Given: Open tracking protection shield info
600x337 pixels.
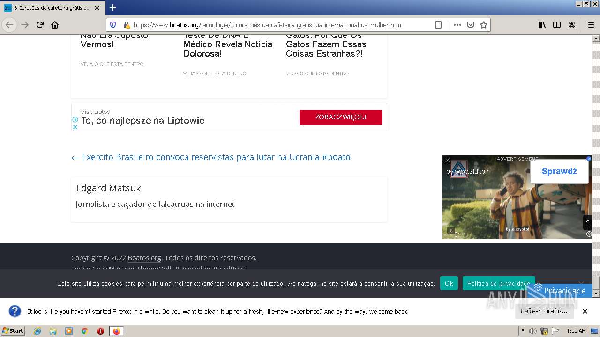Looking at the screenshot, I should pos(113,25).
